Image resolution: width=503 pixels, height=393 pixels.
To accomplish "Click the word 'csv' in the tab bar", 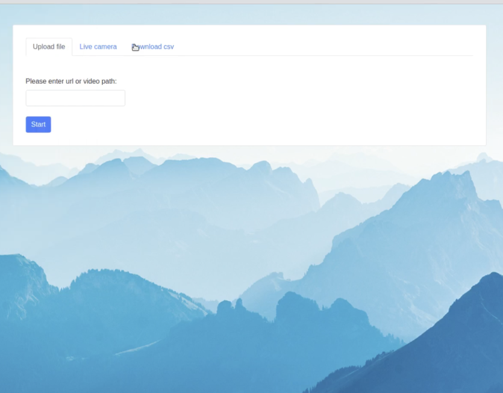I will coord(168,47).
